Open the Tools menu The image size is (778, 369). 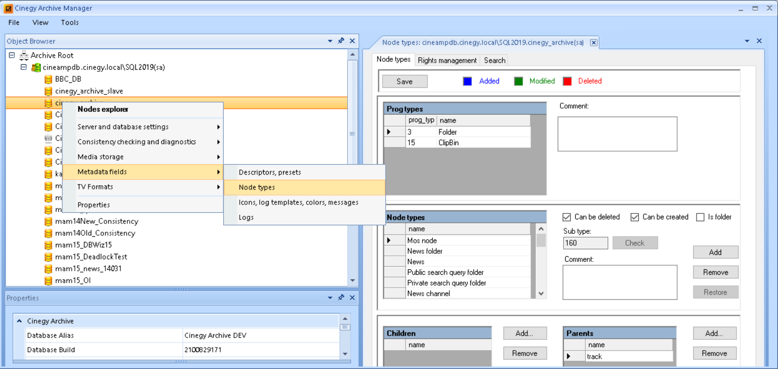[x=70, y=22]
